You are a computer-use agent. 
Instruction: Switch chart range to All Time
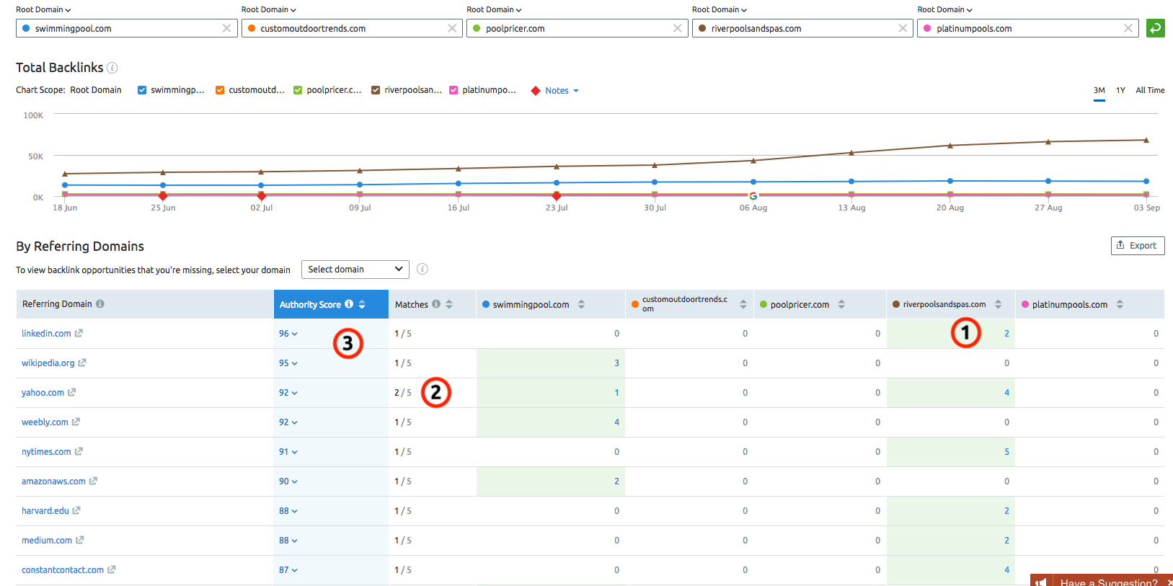[x=1150, y=90]
